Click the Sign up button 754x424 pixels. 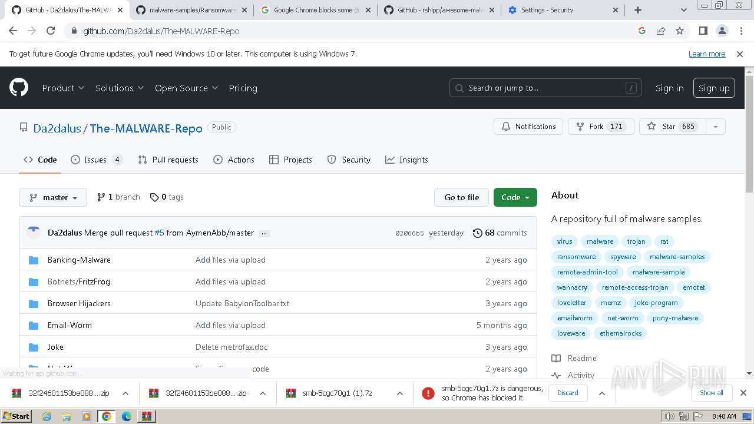tap(714, 88)
